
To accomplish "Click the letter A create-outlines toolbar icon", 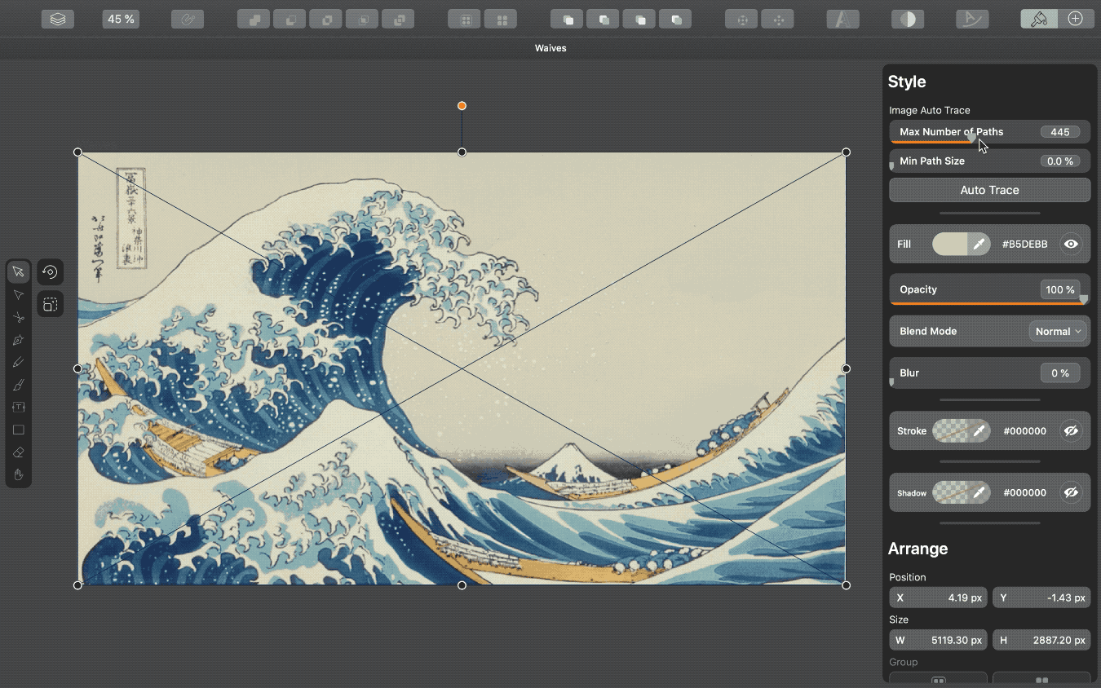I will click(x=843, y=19).
